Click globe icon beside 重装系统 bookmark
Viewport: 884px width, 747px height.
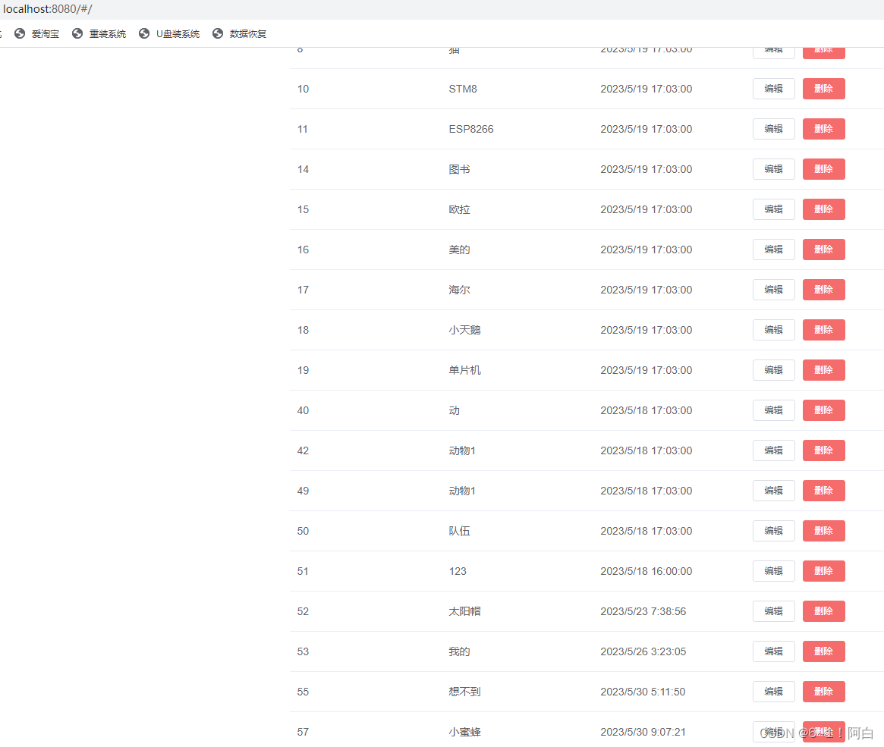coord(78,34)
